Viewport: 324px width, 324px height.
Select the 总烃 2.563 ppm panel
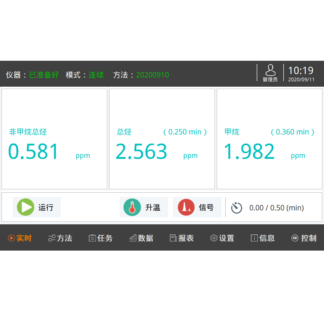click(162, 139)
